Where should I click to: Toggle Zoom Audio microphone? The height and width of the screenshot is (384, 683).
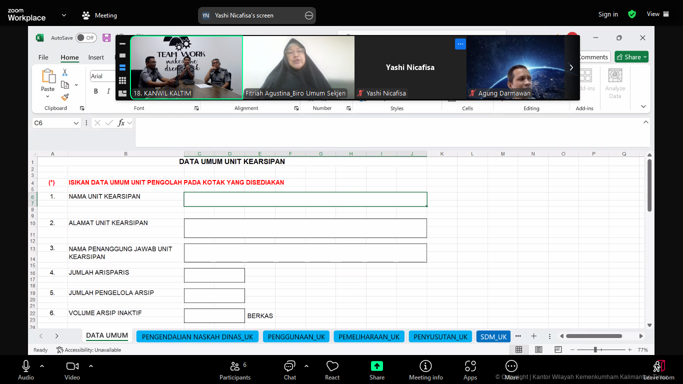point(26,370)
